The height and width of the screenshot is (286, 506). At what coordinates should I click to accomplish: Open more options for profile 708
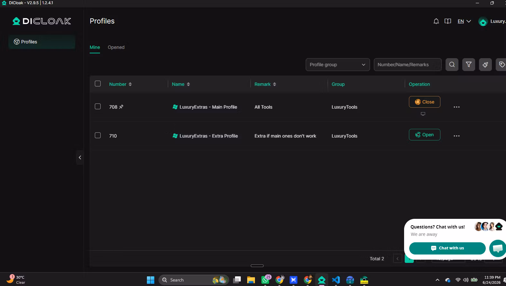pos(456,107)
